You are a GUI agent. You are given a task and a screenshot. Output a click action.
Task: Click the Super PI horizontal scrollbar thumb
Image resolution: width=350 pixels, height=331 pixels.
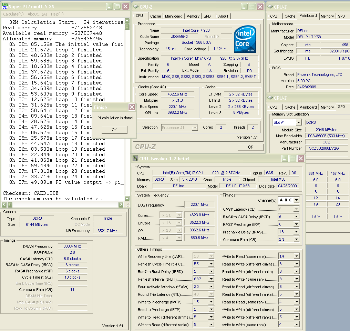click(x=10, y=204)
